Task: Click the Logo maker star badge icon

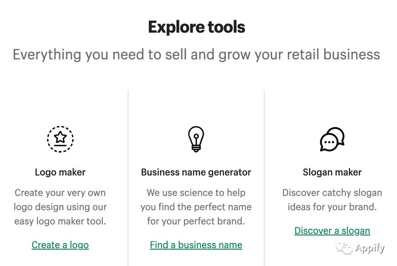Action: point(60,139)
